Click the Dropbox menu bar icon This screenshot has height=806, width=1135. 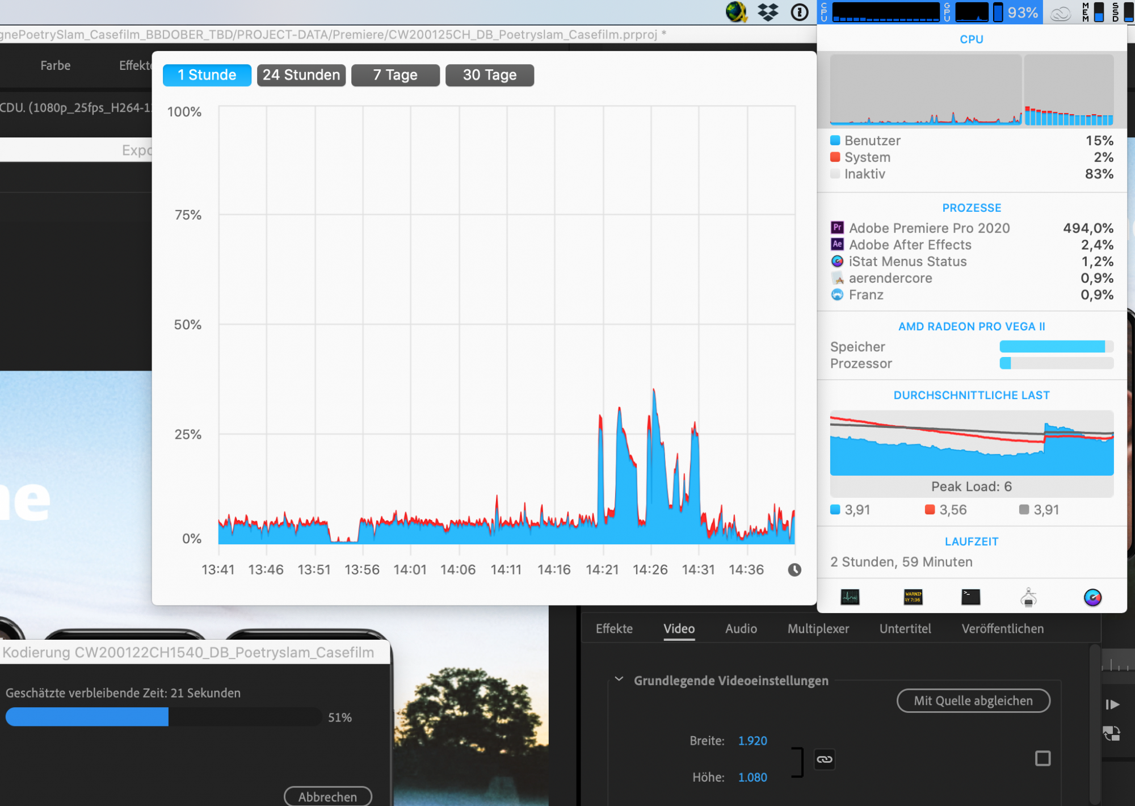coord(768,12)
